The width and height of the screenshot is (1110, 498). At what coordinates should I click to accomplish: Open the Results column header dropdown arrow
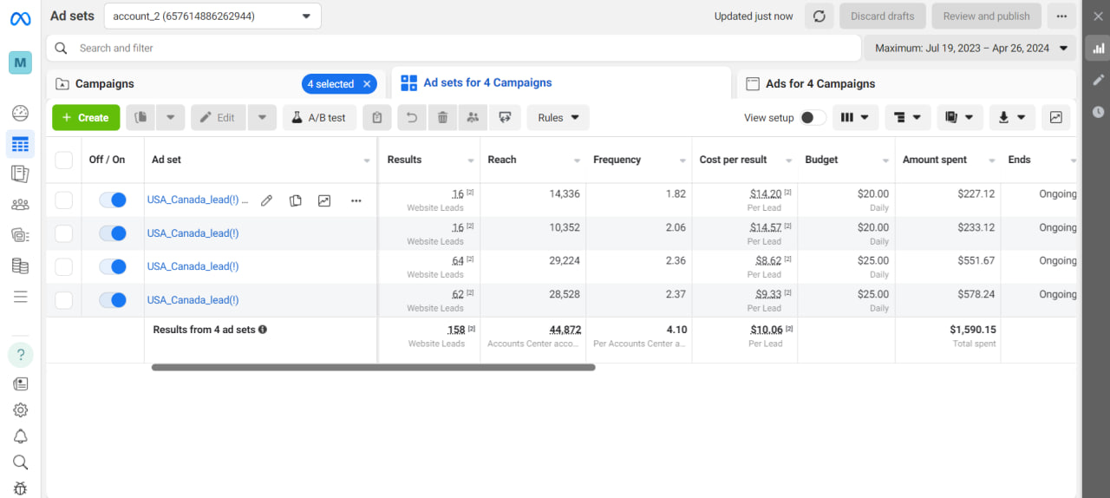(471, 161)
